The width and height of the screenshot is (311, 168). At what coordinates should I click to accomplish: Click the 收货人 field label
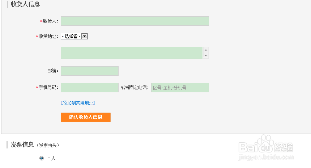[x=50, y=21]
